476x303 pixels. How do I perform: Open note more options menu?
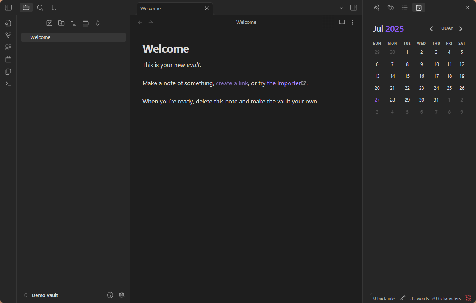click(x=353, y=22)
